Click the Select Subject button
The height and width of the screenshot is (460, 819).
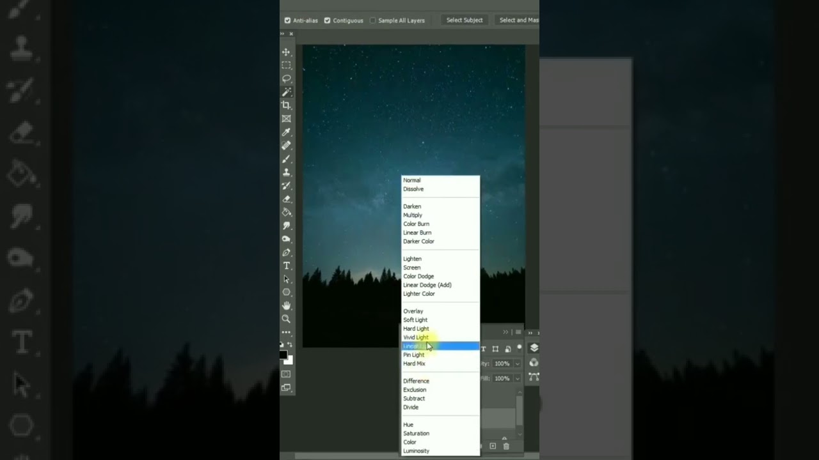pyautogui.click(x=465, y=20)
